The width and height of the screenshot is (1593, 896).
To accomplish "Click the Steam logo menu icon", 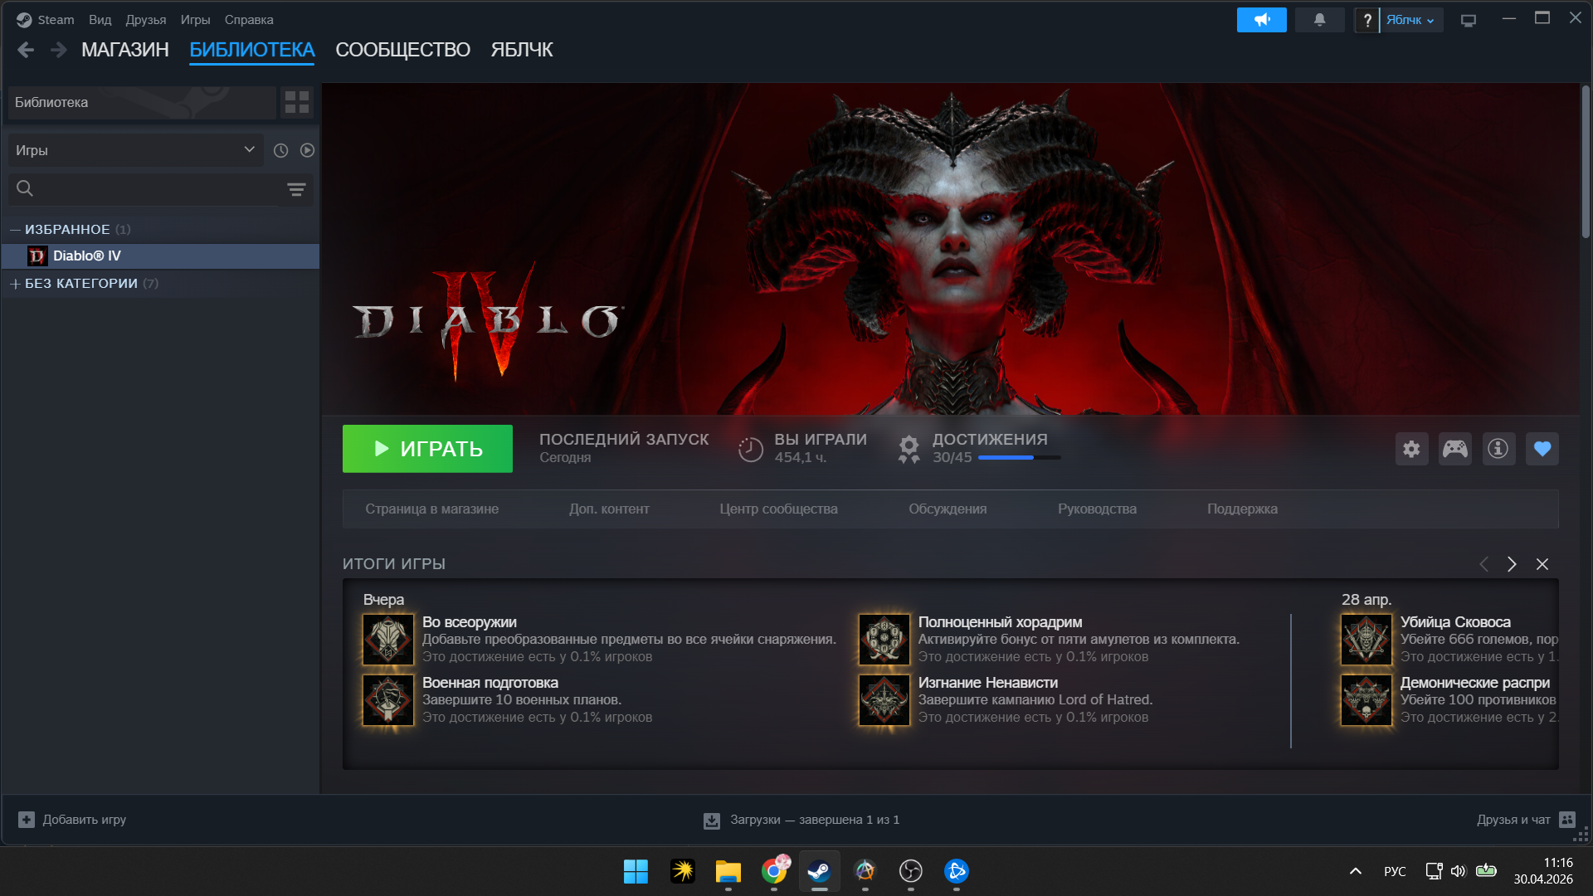I will pyautogui.click(x=24, y=20).
